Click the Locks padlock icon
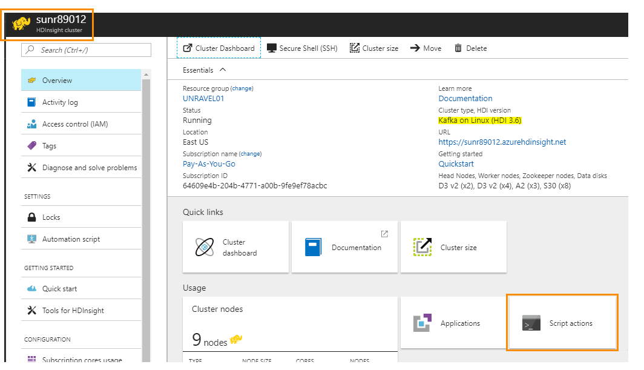Image resolution: width=644 pixels, height=370 pixels. coord(31,217)
